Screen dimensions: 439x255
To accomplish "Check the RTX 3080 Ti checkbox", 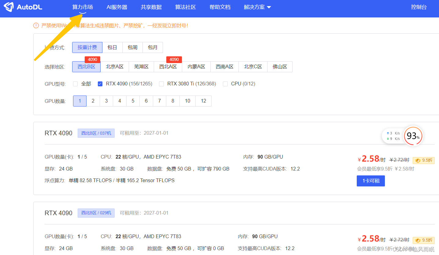I will [161, 84].
